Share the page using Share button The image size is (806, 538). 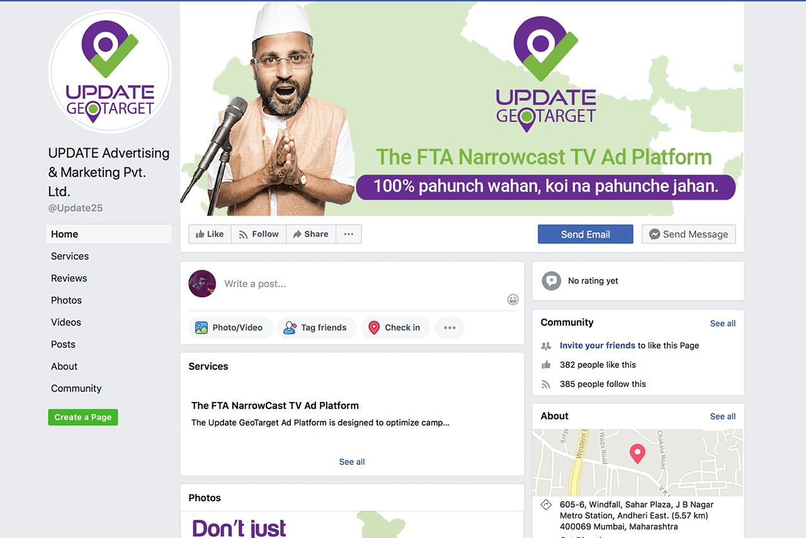click(311, 234)
